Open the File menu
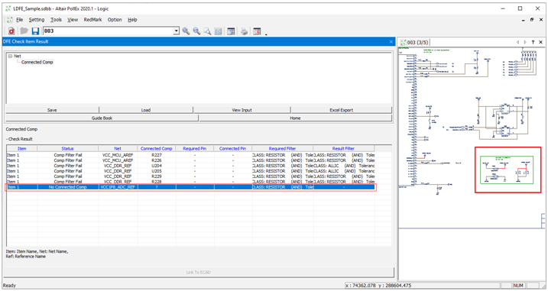Image resolution: width=548 pixels, height=291 pixels. (20, 20)
